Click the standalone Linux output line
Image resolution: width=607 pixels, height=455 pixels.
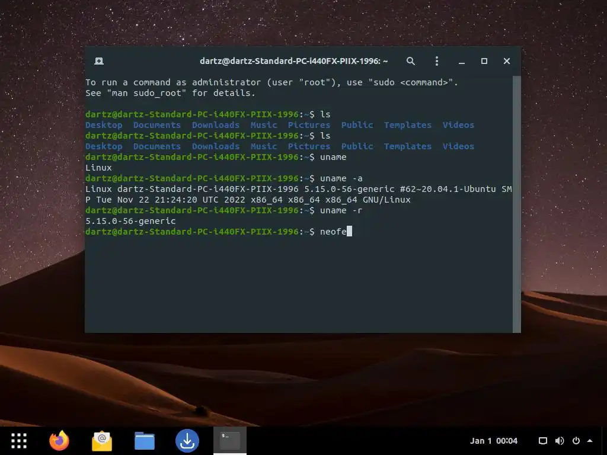pos(99,168)
